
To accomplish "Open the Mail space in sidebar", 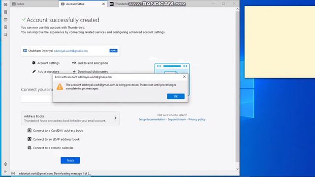I will tap(5, 4).
